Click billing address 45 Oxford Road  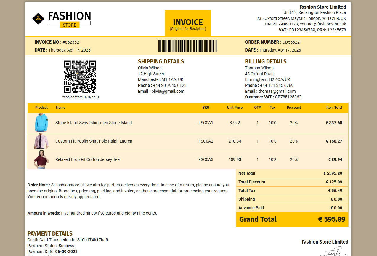(x=259, y=74)
